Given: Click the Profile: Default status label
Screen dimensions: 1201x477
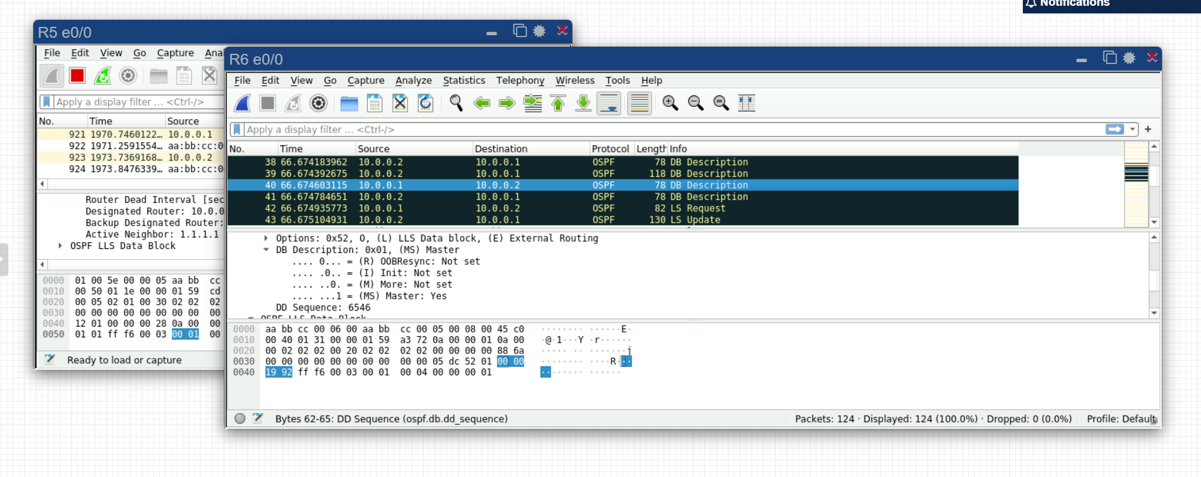Looking at the screenshot, I should coord(1121,419).
